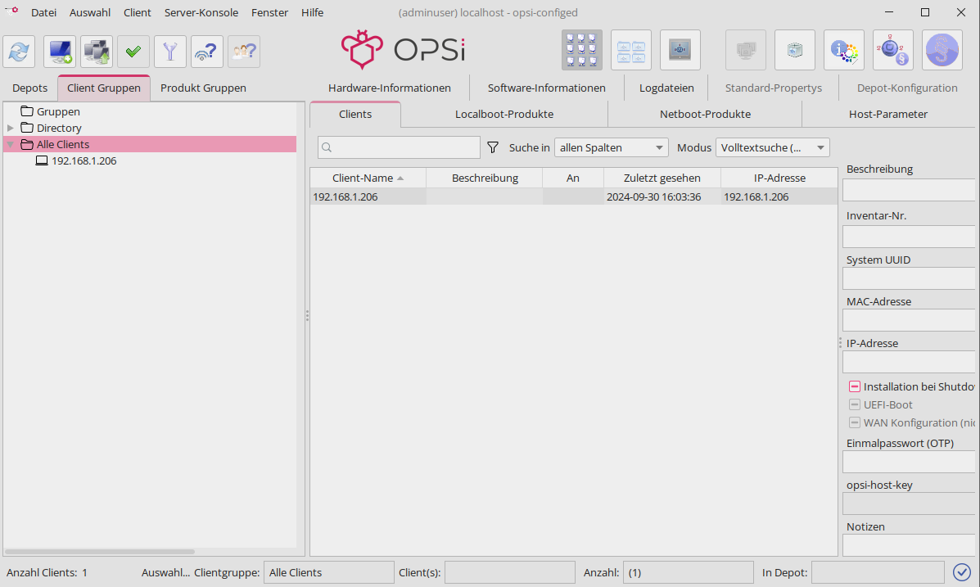
Task: Open the 'allen Spalten' search dropdown
Action: tap(612, 147)
